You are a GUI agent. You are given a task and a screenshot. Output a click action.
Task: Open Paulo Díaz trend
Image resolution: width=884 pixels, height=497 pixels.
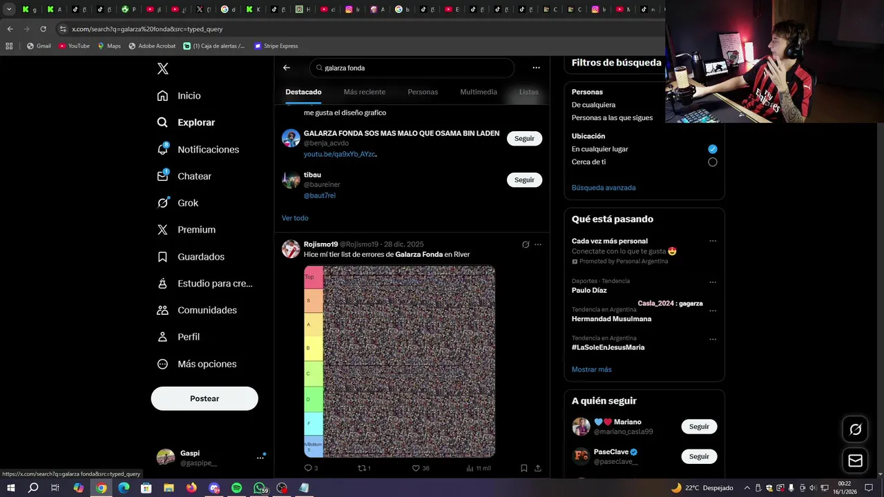[589, 291]
